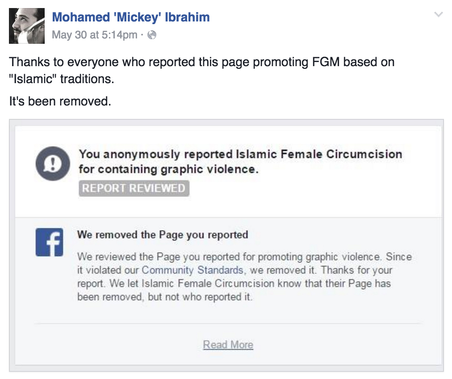
Task: Click the "It's been removed." line
Action: coord(60,101)
